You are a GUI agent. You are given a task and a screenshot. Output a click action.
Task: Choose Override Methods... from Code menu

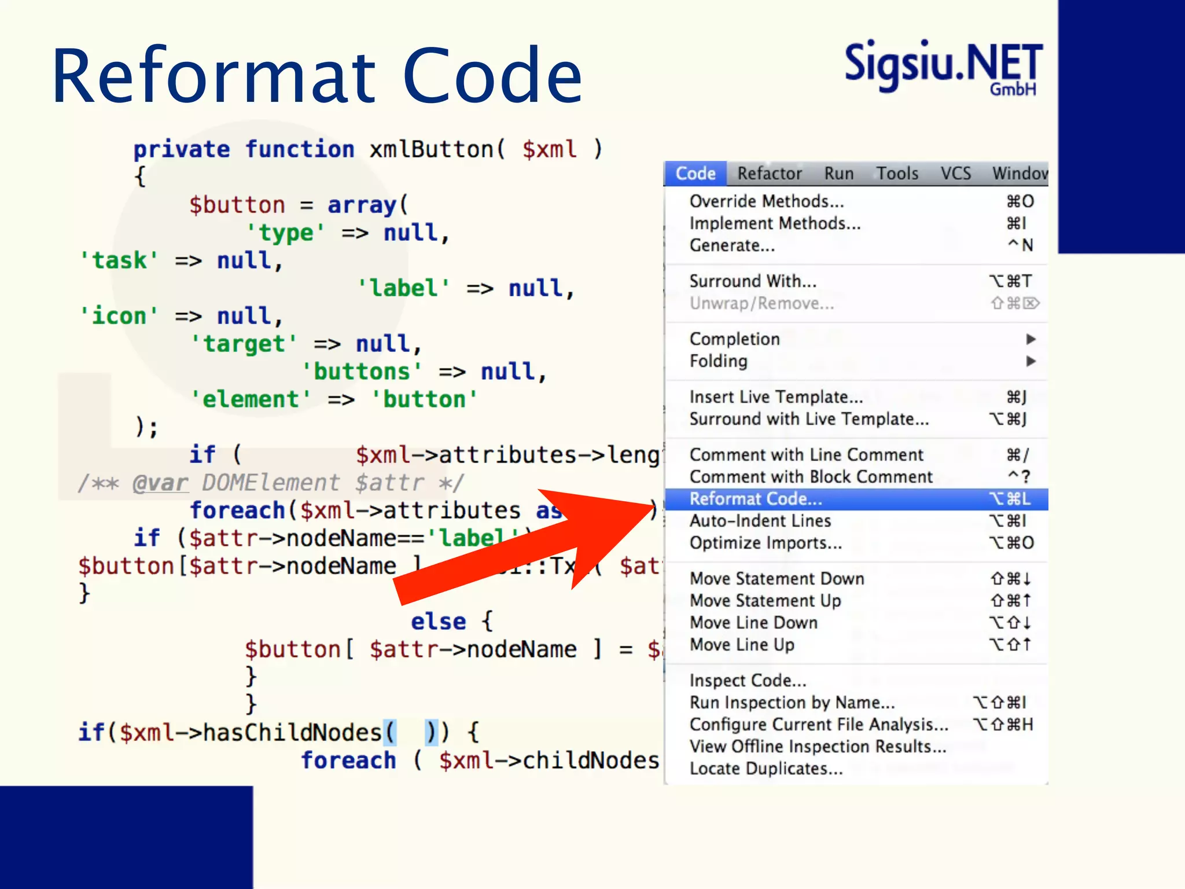coord(856,201)
